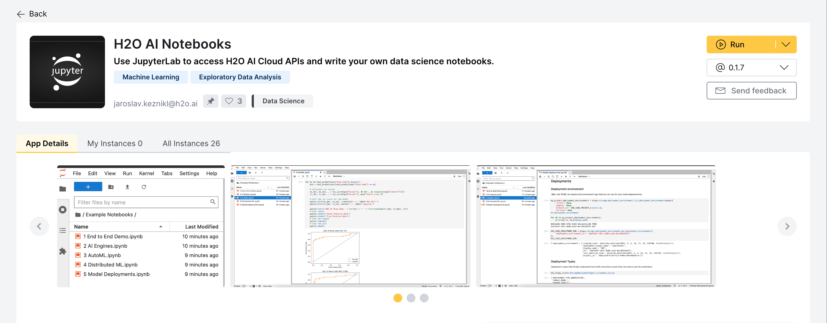Select third carousel dot indicator
The height and width of the screenshot is (323, 827).
(424, 298)
